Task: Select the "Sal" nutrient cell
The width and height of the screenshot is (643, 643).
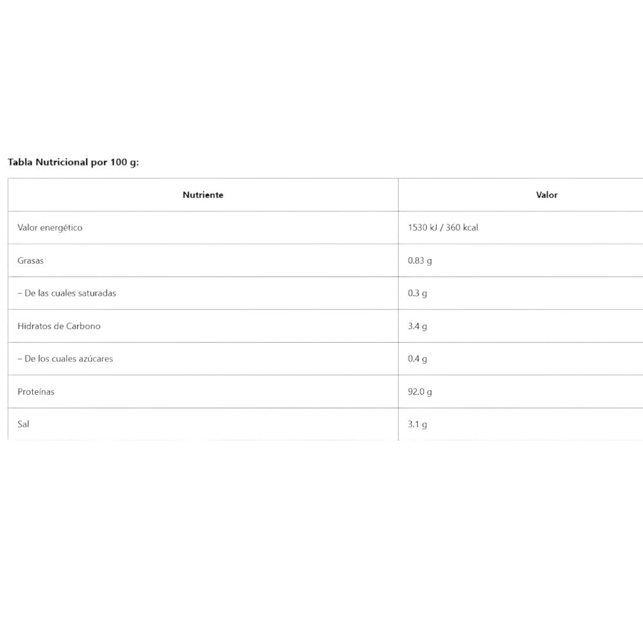Action: point(24,424)
